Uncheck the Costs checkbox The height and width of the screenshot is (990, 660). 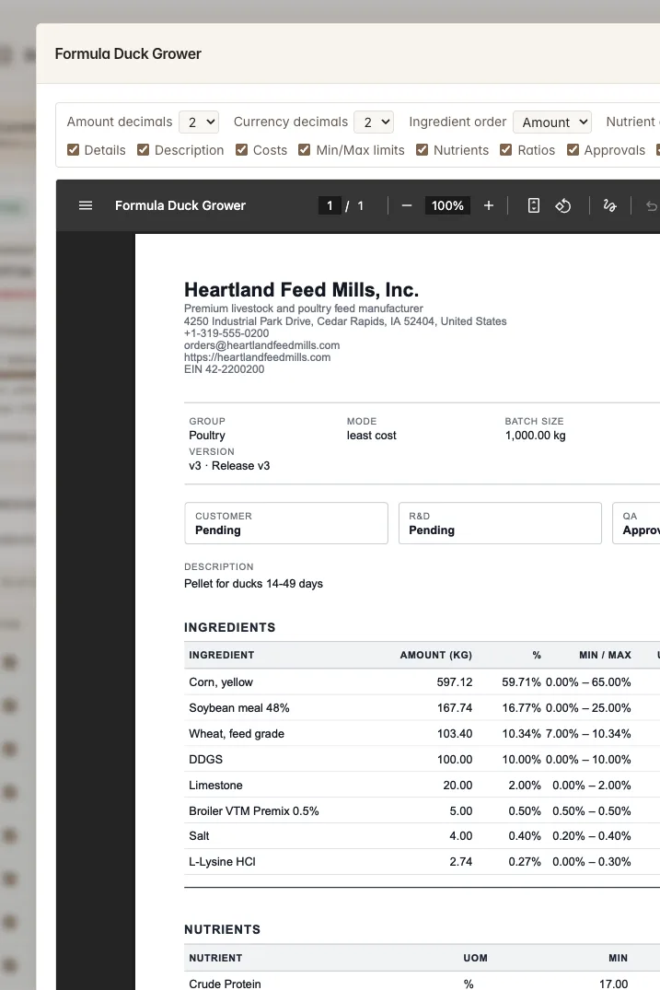coord(242,149)
